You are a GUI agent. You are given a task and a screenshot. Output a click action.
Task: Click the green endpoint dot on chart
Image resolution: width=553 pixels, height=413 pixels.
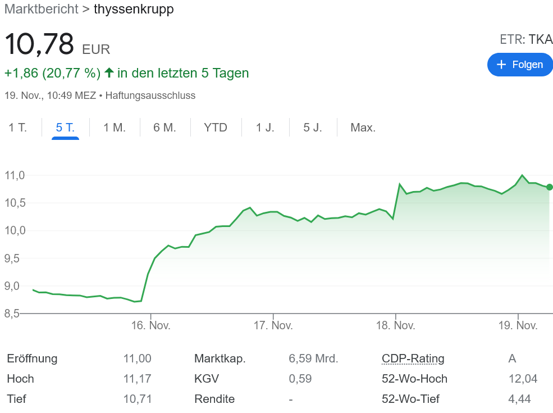tap(549, 187)
